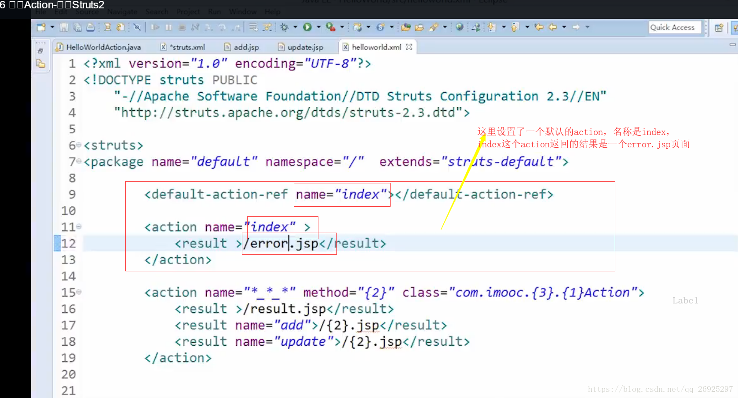
Task: Expand the Back history dropdown arrow
Action: click(564, 27)
